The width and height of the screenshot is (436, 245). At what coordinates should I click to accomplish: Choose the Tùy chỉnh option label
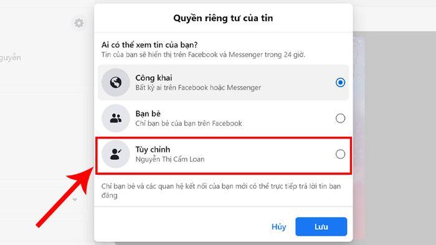(x=153, y=150)
